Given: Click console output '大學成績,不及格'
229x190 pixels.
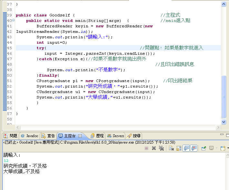Looking at the screenshot, I should point(21,172).
